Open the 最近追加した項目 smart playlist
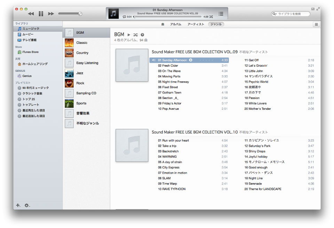This screenshot has height=228, width=334. click(x=38, y=116)
